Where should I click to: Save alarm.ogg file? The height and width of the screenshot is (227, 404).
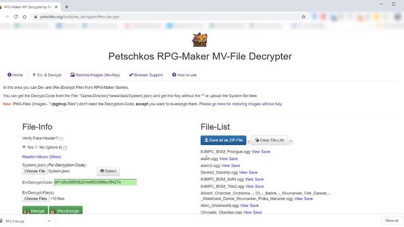(x=233, y=159)
